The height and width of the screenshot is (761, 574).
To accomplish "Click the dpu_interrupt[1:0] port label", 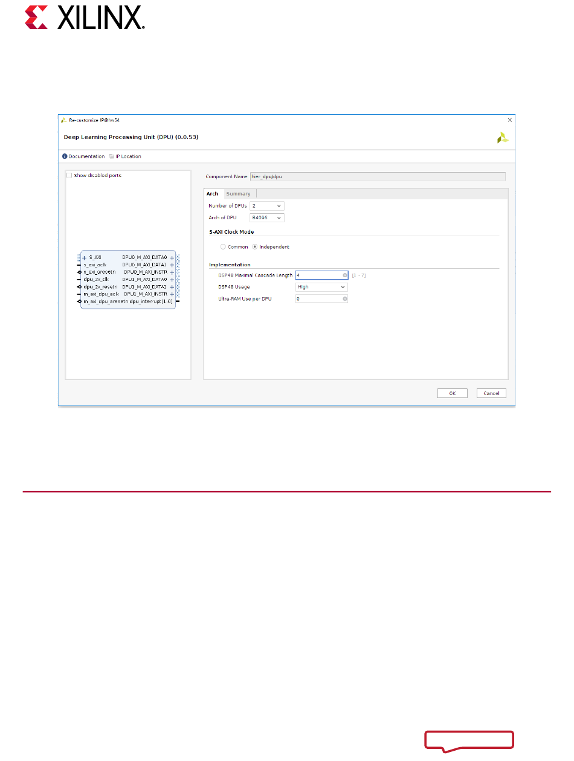I will (x=151, y=301).
